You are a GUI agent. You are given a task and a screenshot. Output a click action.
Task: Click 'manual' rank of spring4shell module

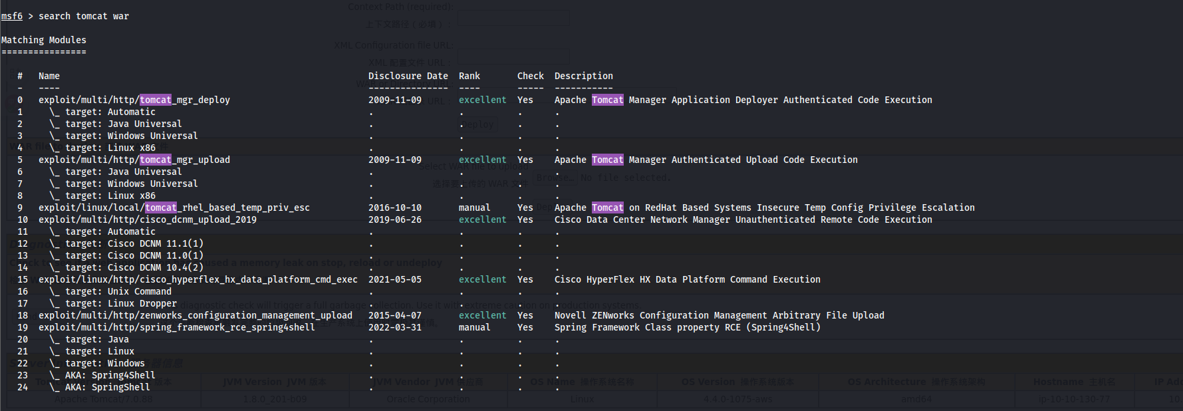[x=475, y=327]
